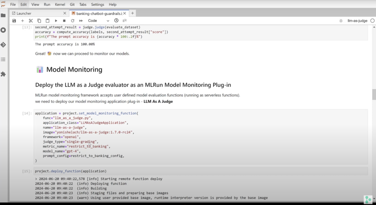Click 'The prompt accuracy is 100.00%' output
Image resolution: width=376 pixels, height=205 pixels.
pyautogui.click(x=65, y=44)
